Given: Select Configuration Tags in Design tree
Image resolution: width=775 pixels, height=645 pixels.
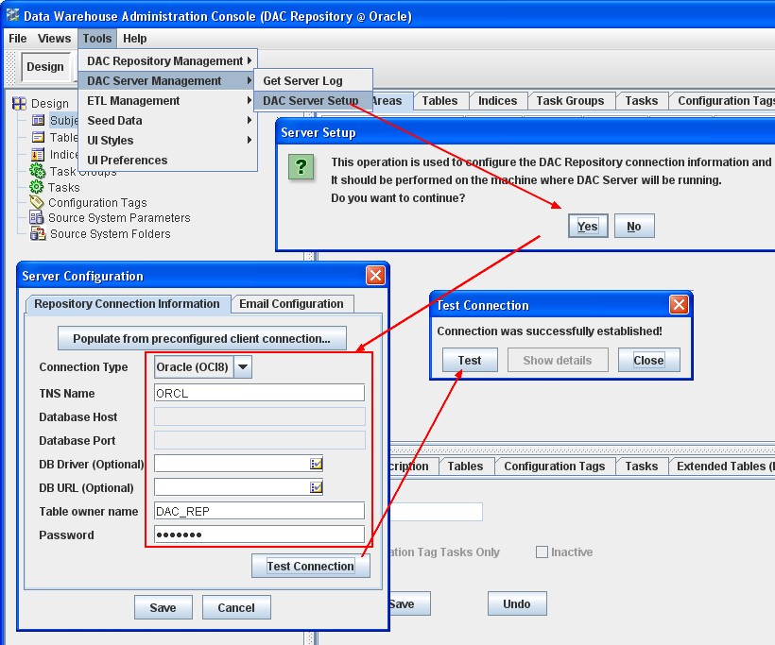Looking at the screenshot, I should point(97,202).
